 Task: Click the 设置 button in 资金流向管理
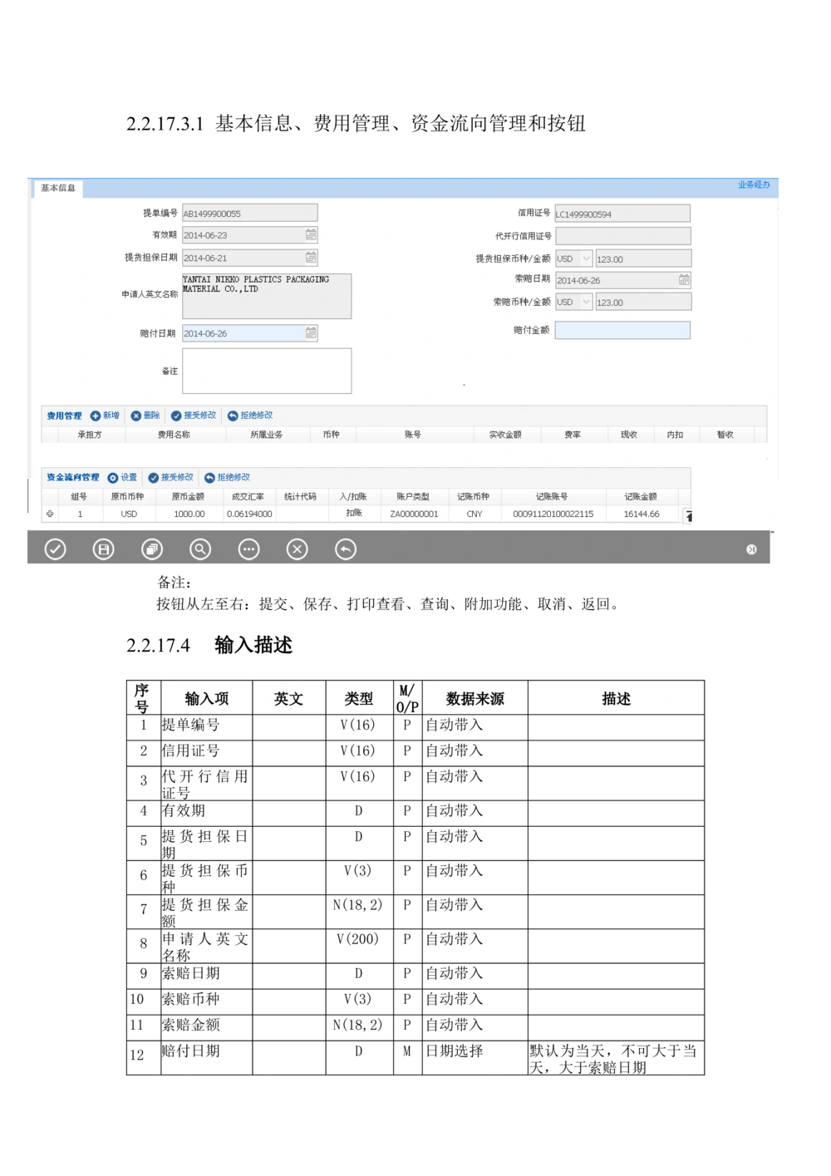(x=121, y=477)
